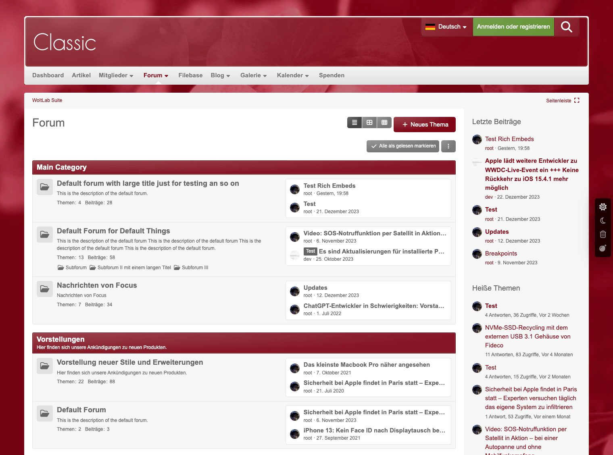Screen dimensions: 613x455
Task: Open the Dashboard menu item
Action: pyautogui.click(x=48, y=75)
